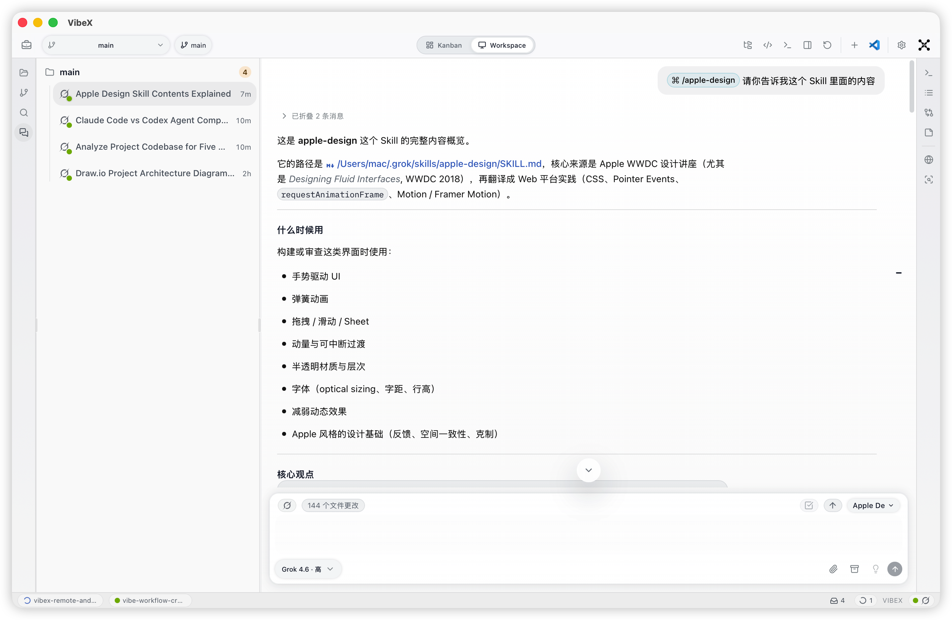
Task: Open the git branch sidebar icon
Action: pos(24,93)
